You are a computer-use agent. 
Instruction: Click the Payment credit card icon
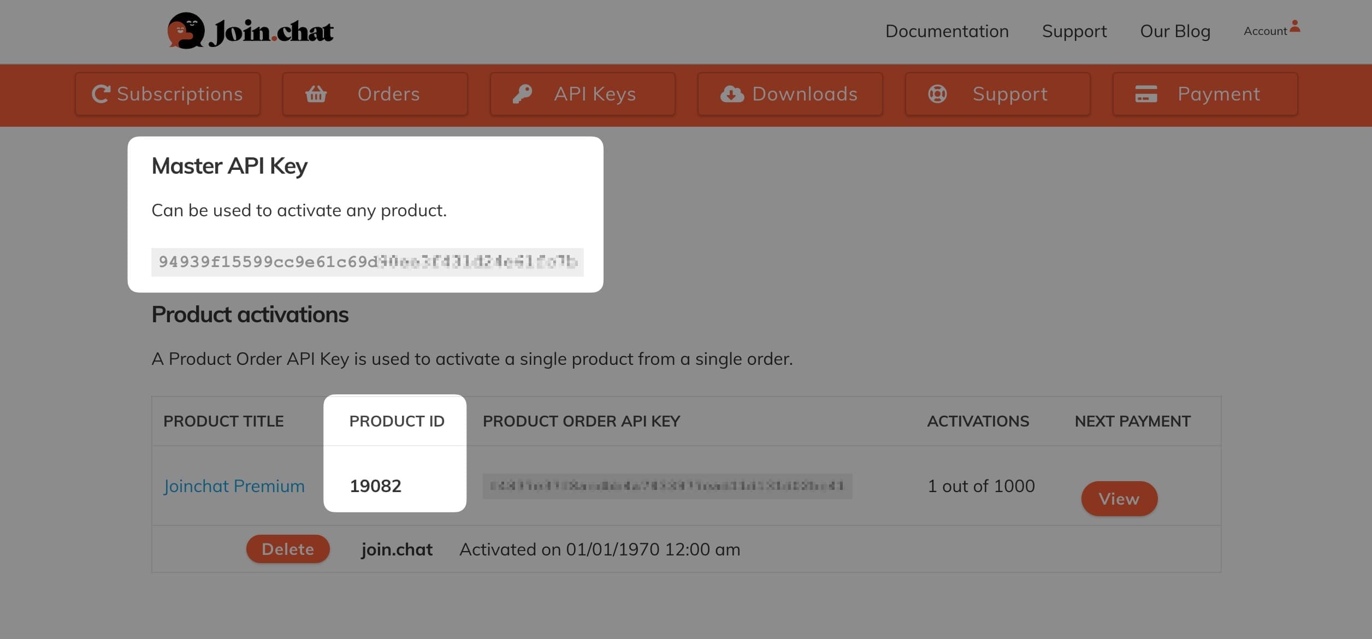(x=1146, y=94)
